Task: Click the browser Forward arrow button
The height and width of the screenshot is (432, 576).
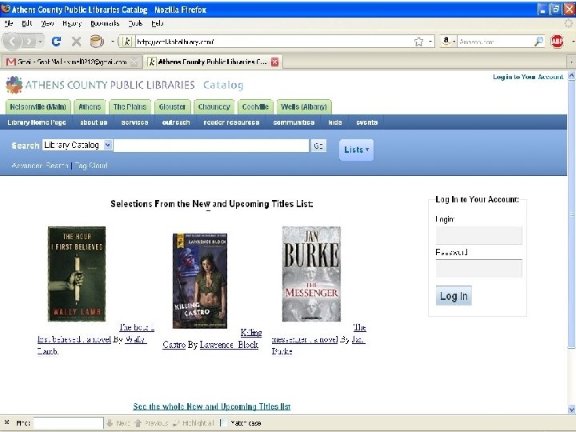Action: 29,42
